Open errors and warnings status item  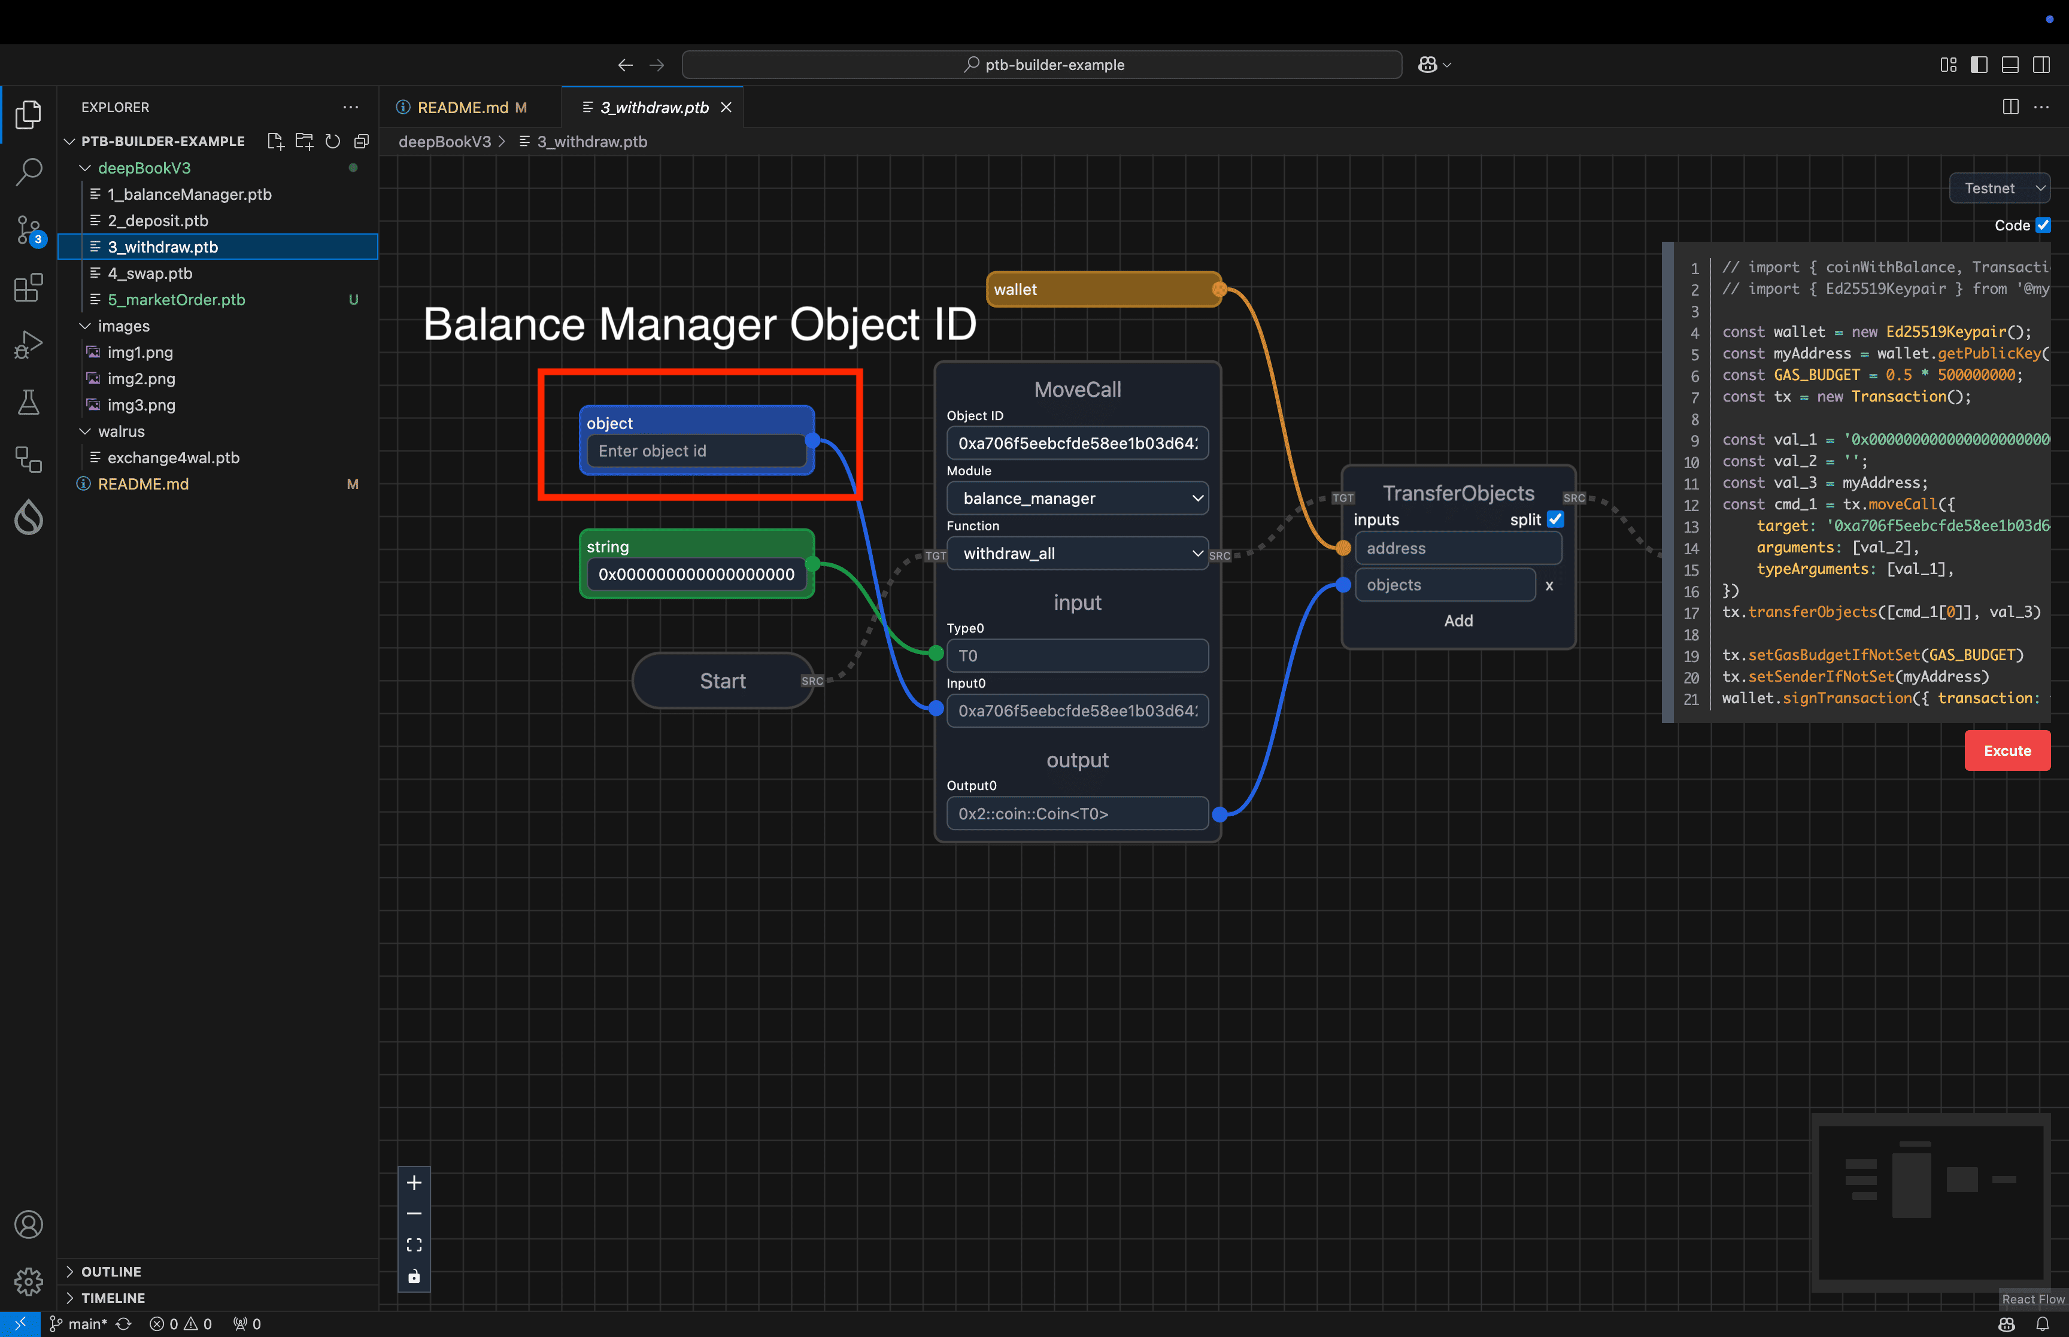[x=181, y=1324]
